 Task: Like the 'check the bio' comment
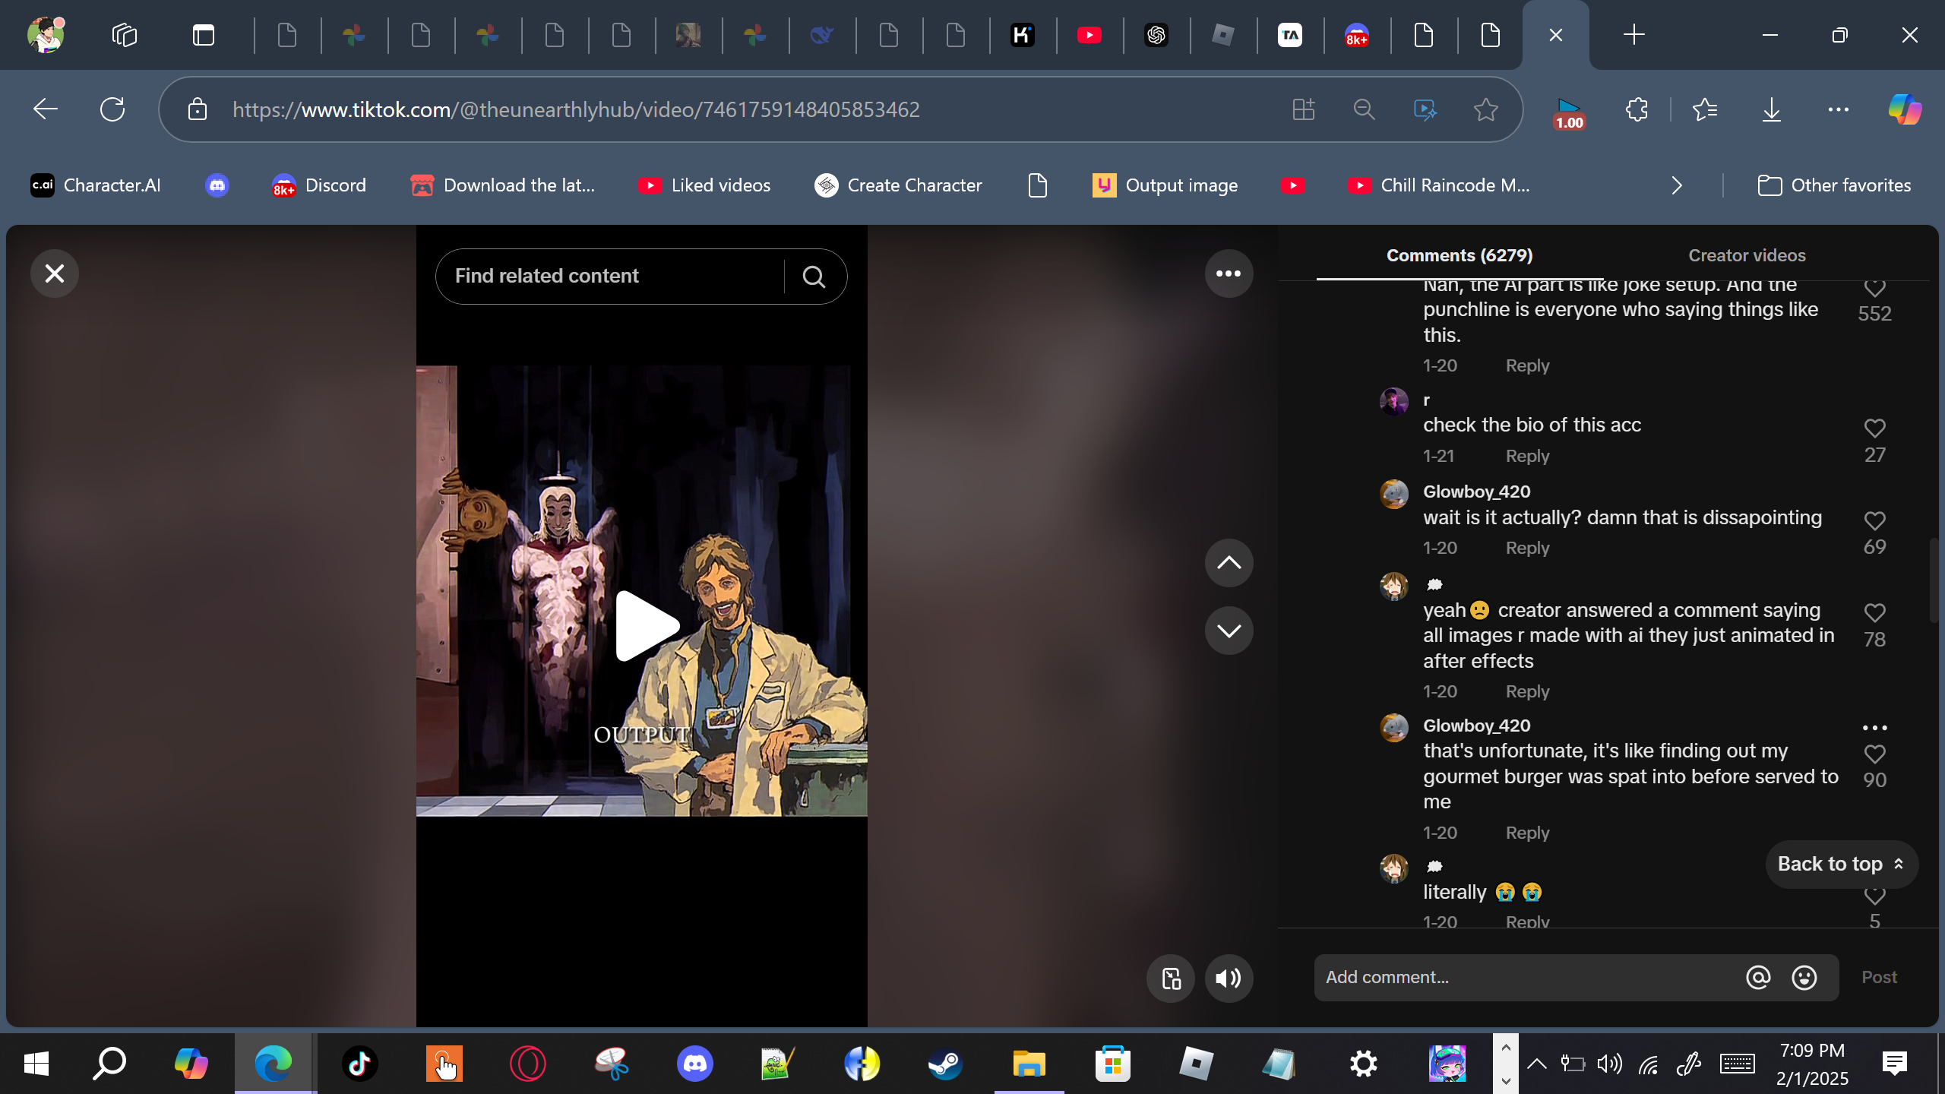(1874, 428)
